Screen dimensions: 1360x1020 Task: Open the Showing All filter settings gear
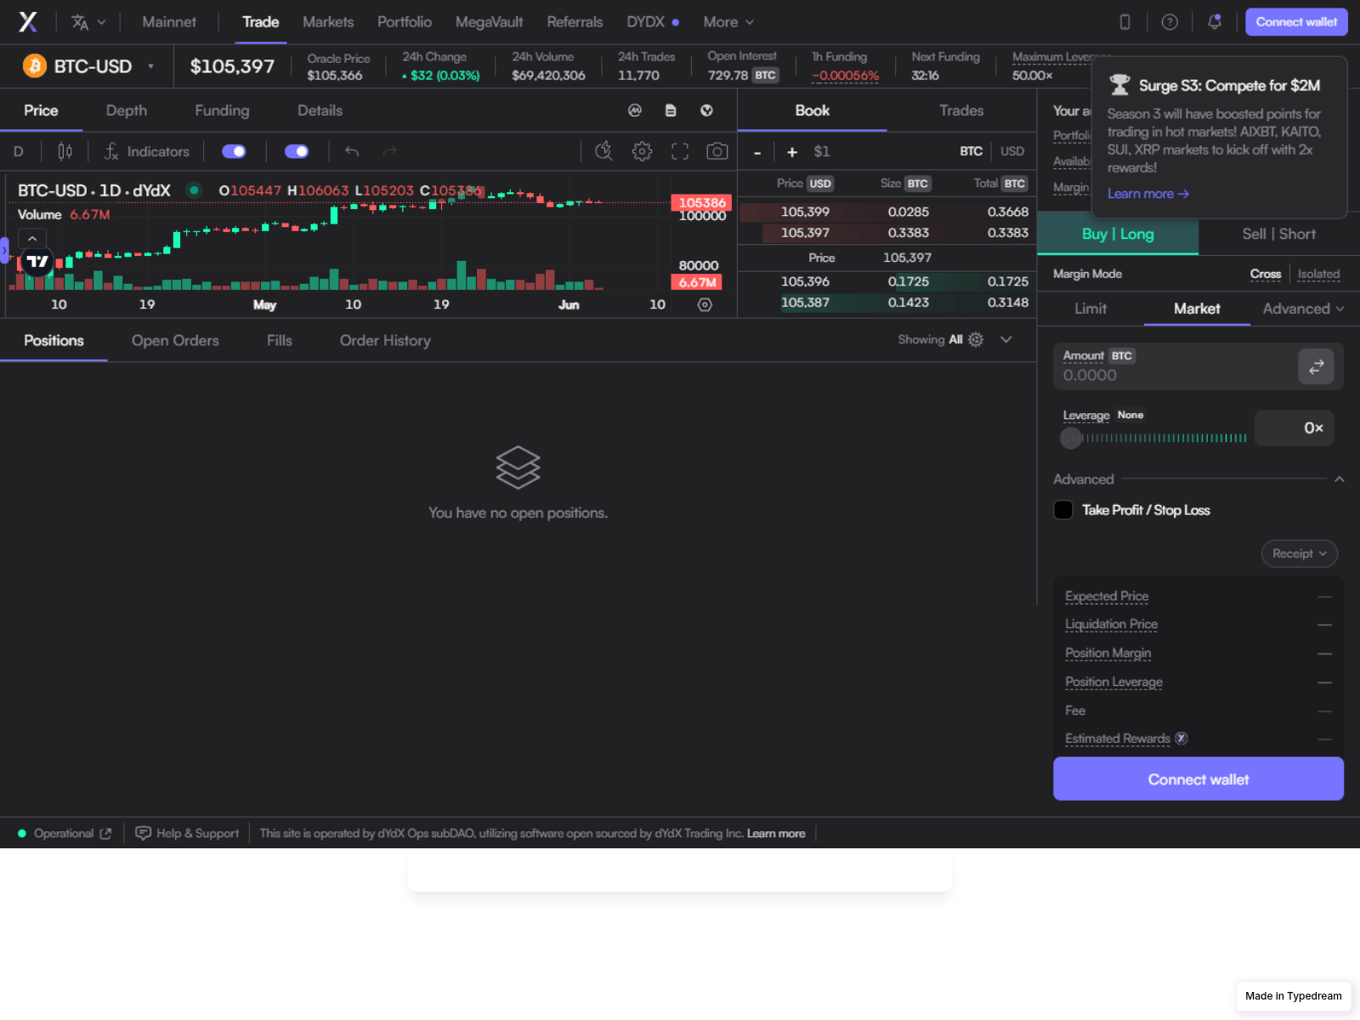point(976,339)
